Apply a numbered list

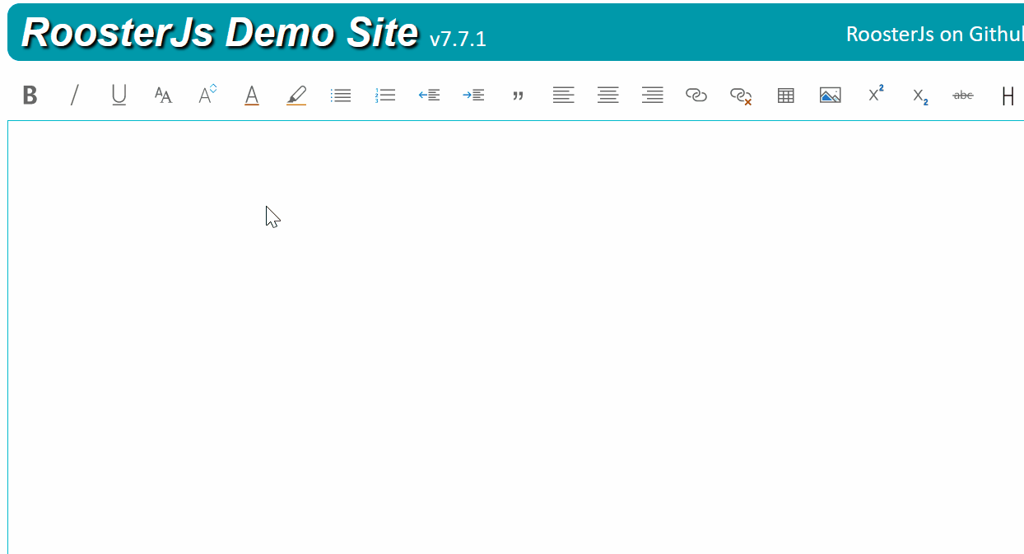click(384, 95)
